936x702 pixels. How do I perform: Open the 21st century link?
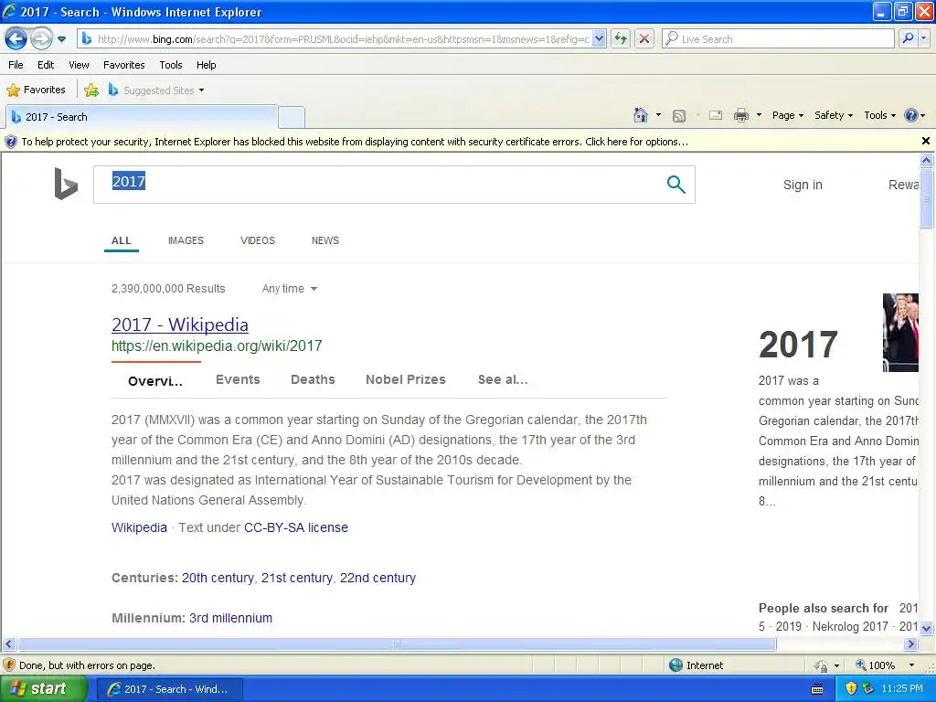point(297,578)
